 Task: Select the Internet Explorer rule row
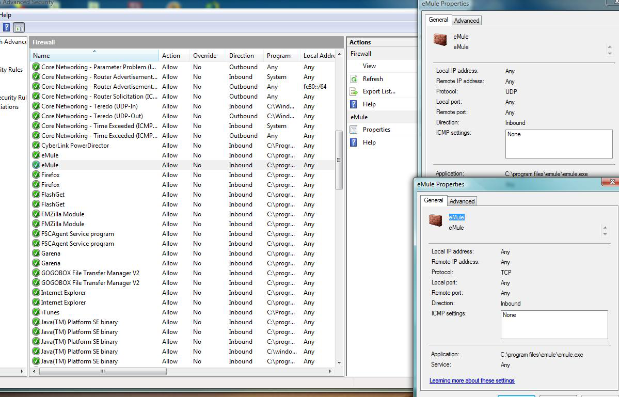[64, 293]
